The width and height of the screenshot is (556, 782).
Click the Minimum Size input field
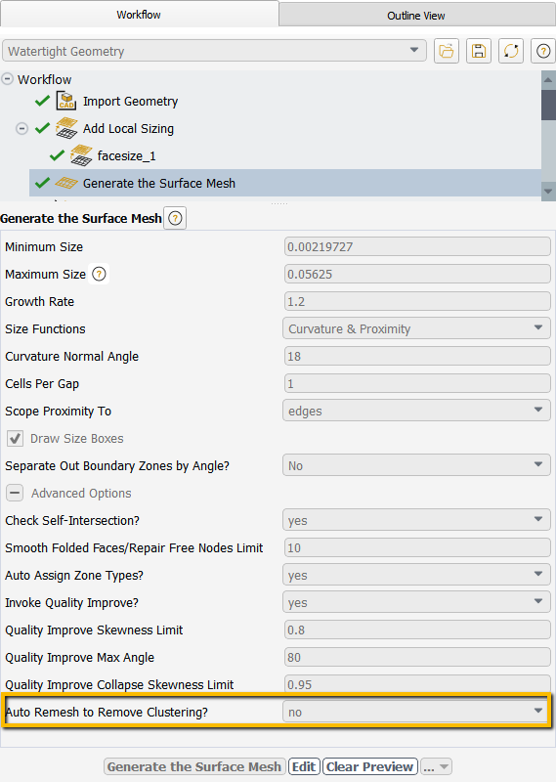417,247
